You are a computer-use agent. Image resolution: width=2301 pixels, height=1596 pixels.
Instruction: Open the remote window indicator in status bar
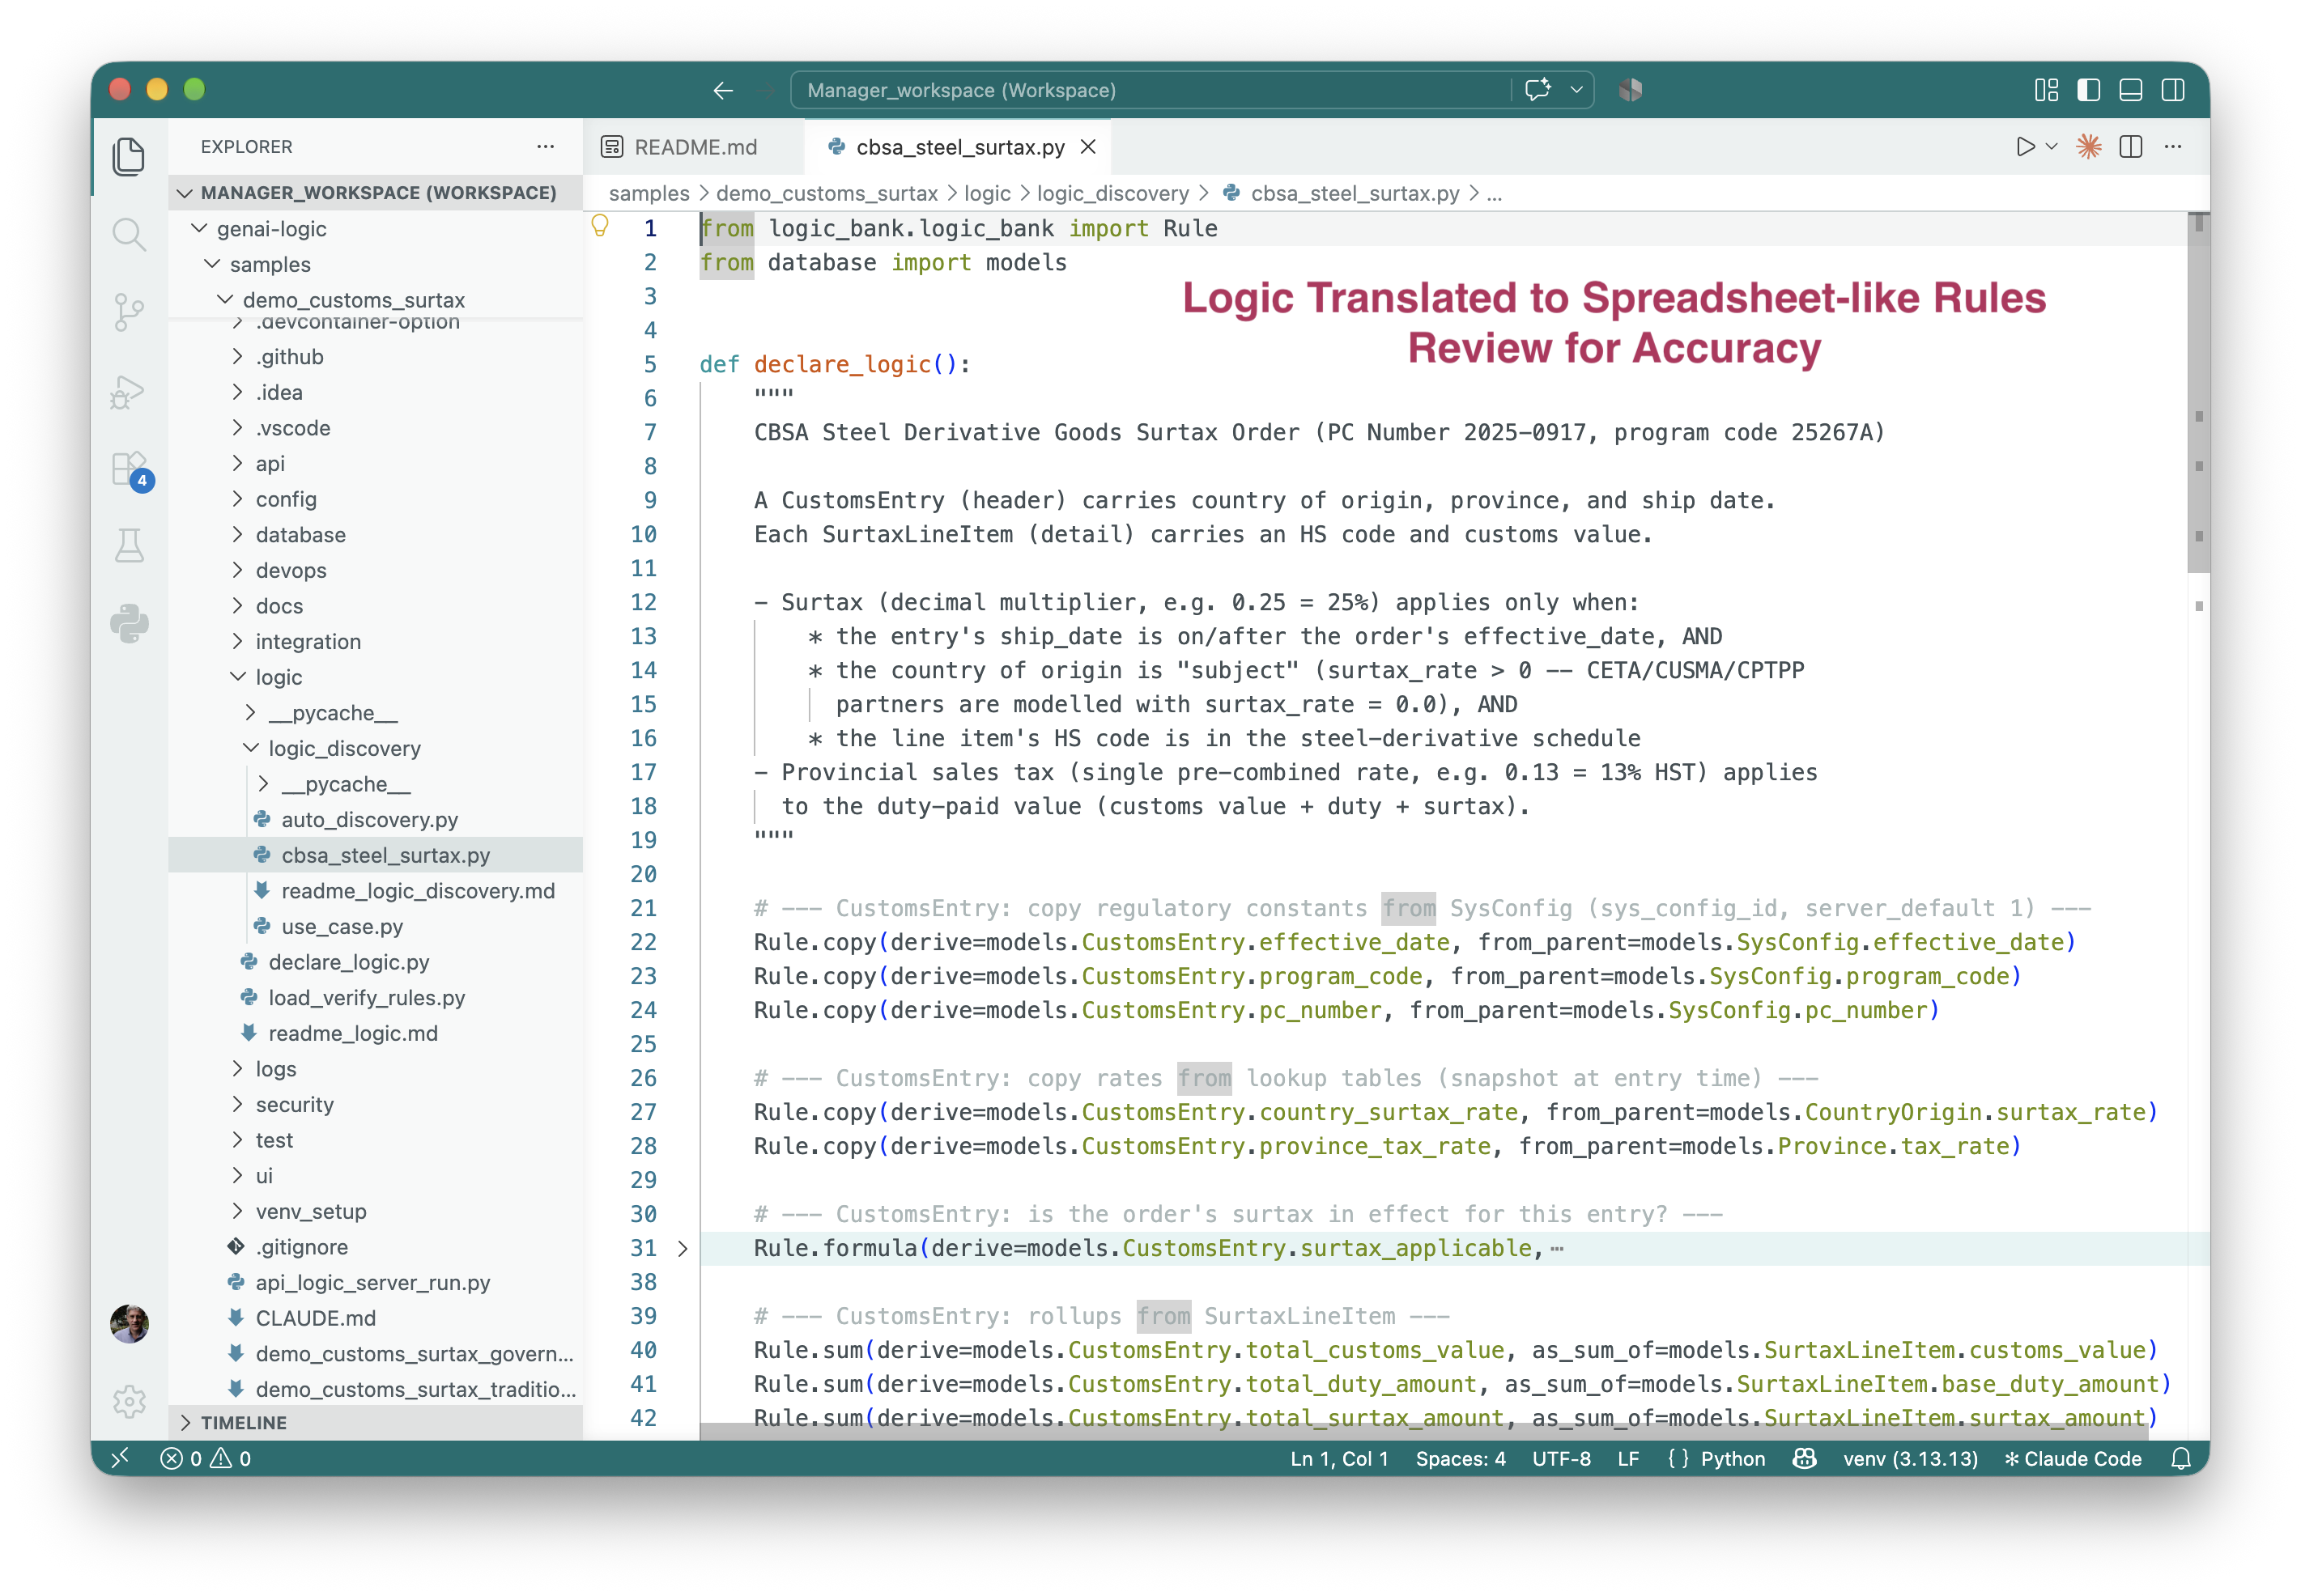point(120,1459)
